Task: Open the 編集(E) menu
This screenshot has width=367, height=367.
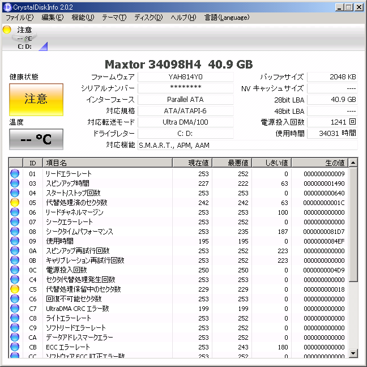Action: pos(53,18)
